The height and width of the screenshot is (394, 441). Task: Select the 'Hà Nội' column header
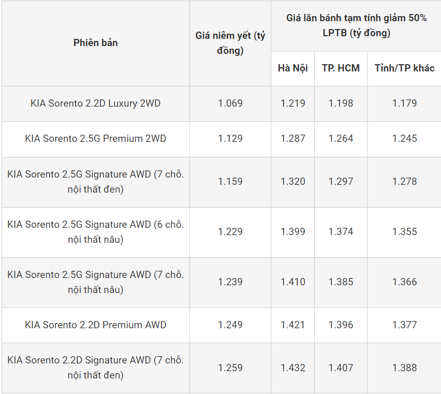pyautogui.click(x=292, y=68)
